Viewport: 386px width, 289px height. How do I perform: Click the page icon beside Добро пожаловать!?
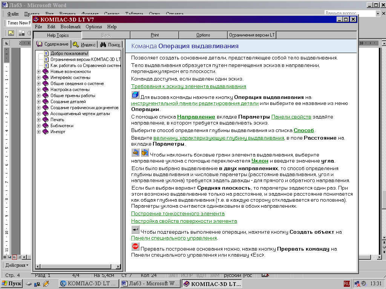[46, 53]
